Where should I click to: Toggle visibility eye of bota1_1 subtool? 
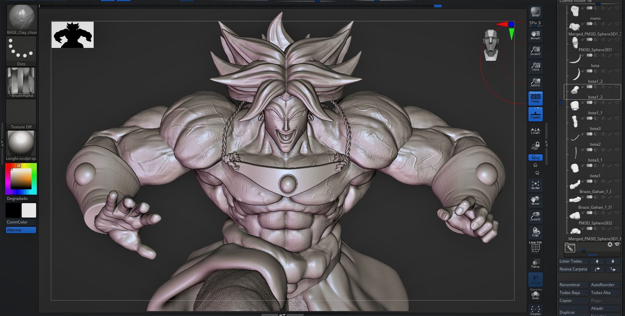(x=618, y=102)
